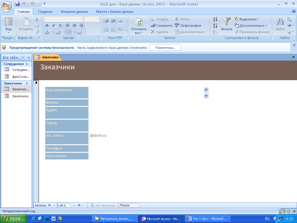Click Удалить record button
This screenshot has height=223, width=297.
coord(161,32)
